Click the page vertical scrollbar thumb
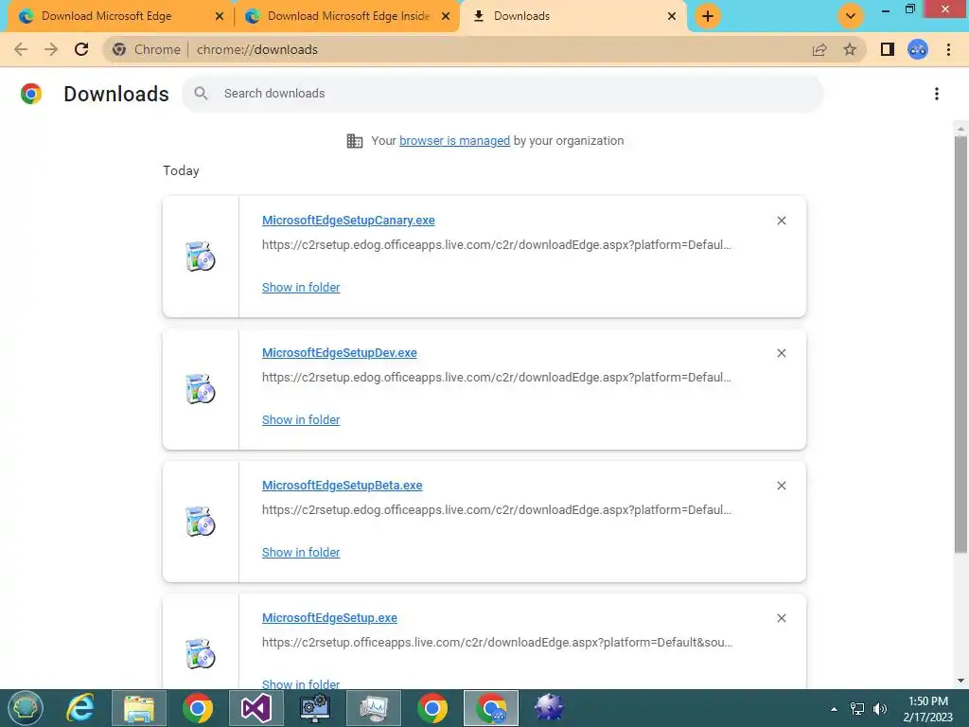Screen dimensions: 969x727 (960, 345)
